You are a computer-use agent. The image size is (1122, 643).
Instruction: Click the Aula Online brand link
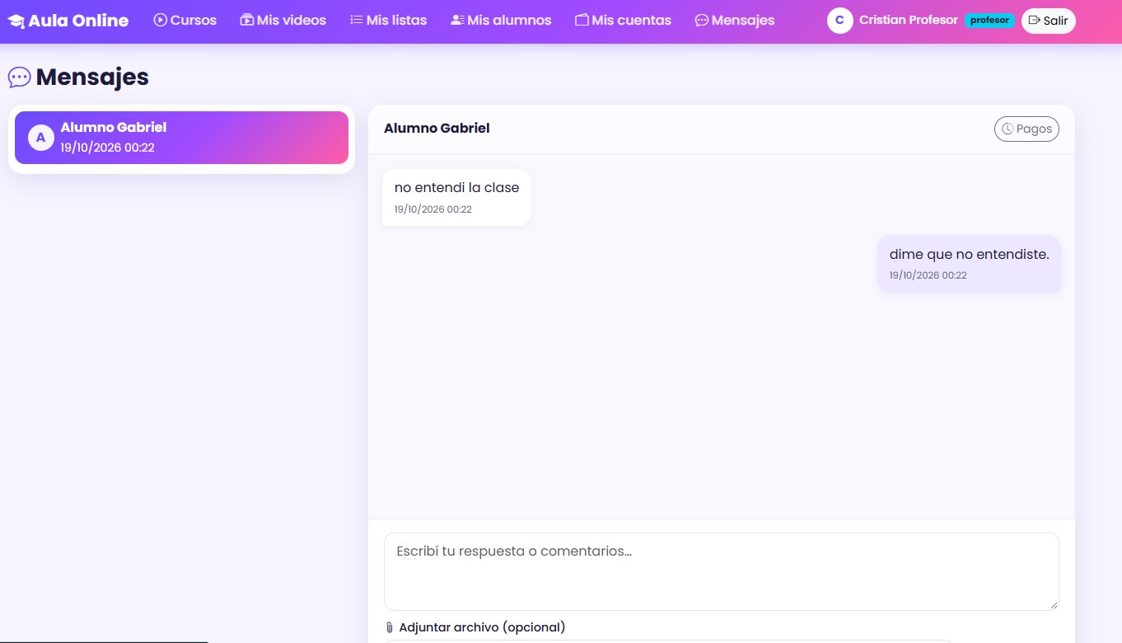[x=68, y=21]
